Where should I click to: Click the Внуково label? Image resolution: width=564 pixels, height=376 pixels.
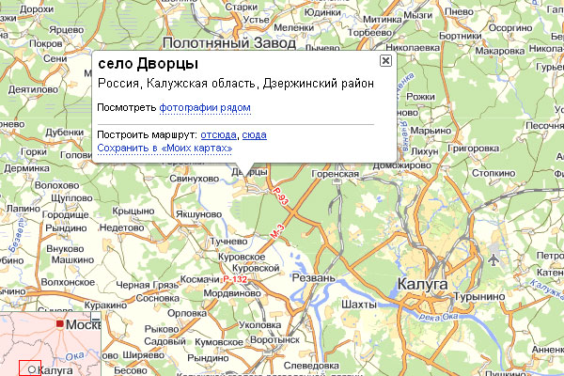point(65,248)
